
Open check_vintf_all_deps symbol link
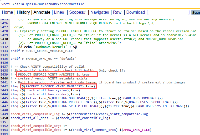[x=29, y=118]
